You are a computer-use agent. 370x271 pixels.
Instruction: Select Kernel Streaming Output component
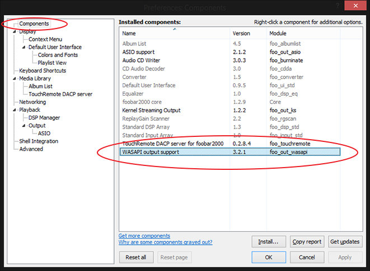[x=230, y=110]
